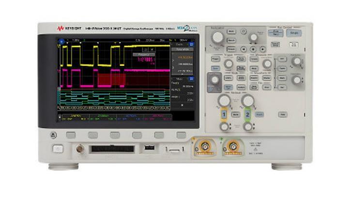The width and height of the screenshot is (355, 218).
Task: Tap the blue menu icon on Cursors sidebar panel
Action: click(x=191, y=45)
